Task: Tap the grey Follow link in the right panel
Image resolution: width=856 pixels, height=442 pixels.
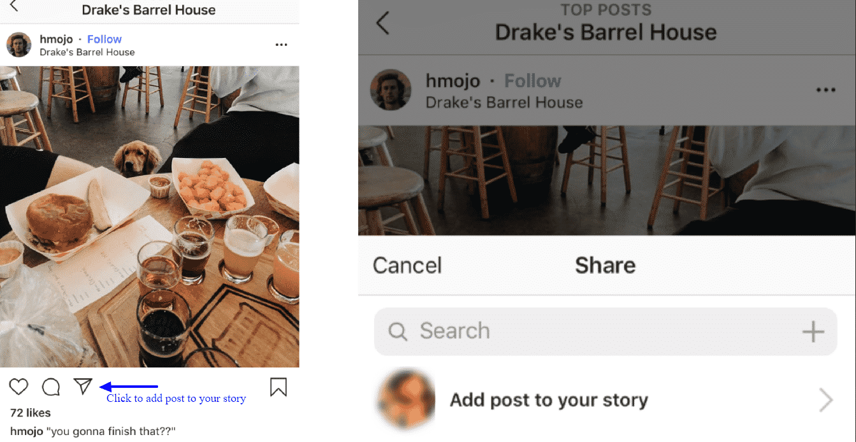Action: pos(533,81)
